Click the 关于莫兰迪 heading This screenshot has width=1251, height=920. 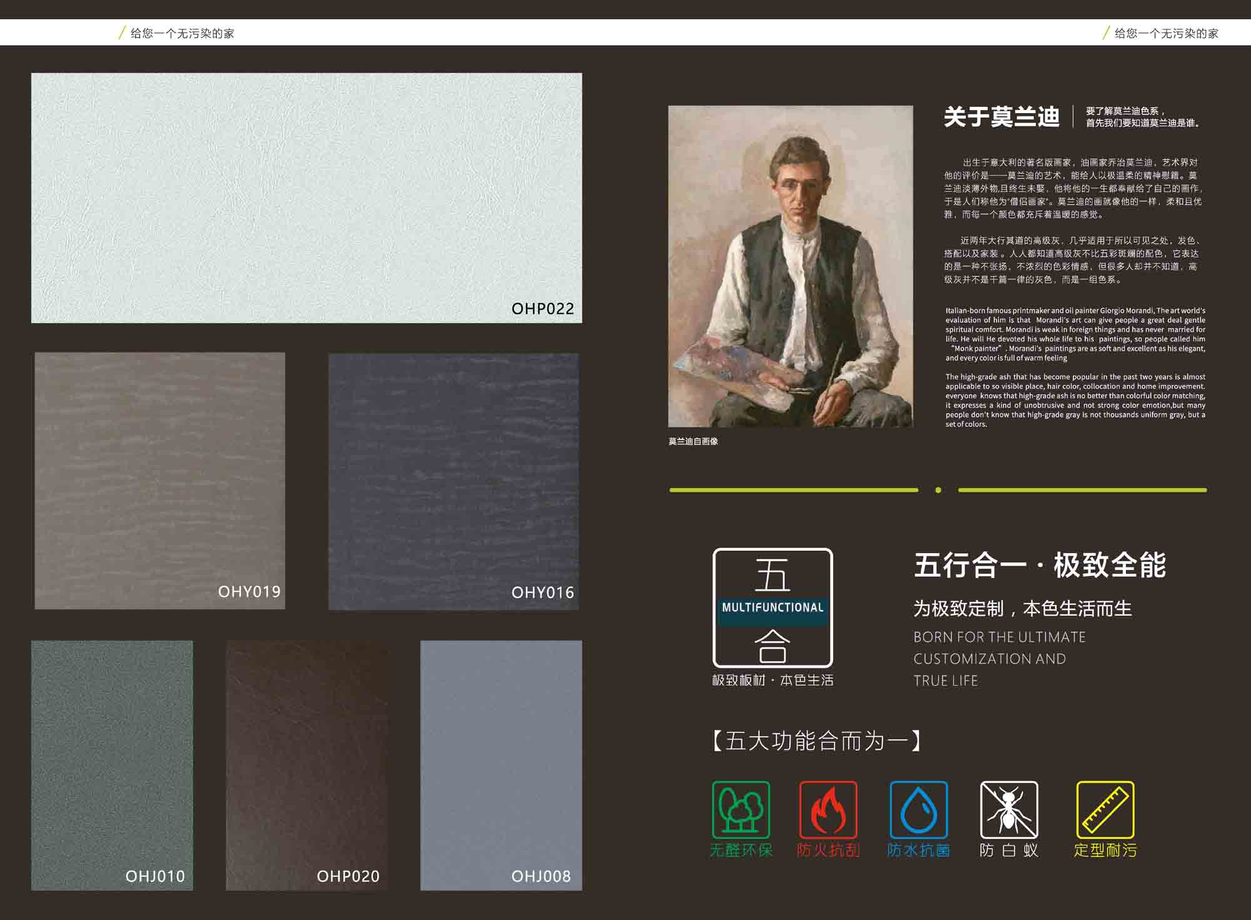click(1001, 117)
